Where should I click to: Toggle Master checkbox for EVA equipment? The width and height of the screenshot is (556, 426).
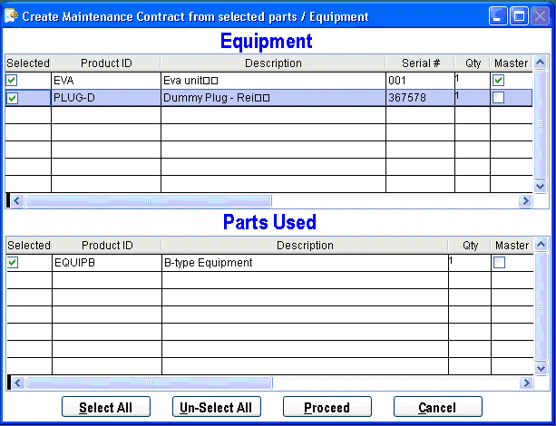click(498, 82)
